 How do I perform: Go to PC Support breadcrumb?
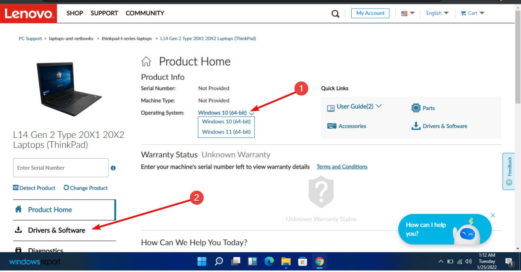[30, 38]
